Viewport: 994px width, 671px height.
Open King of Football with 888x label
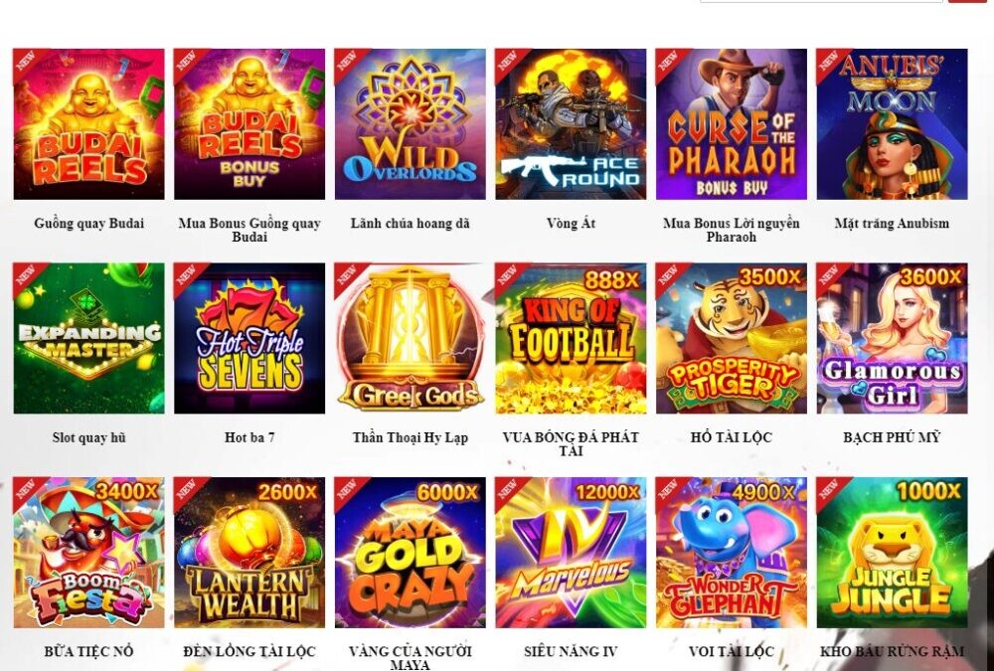(x=570, y=338)
